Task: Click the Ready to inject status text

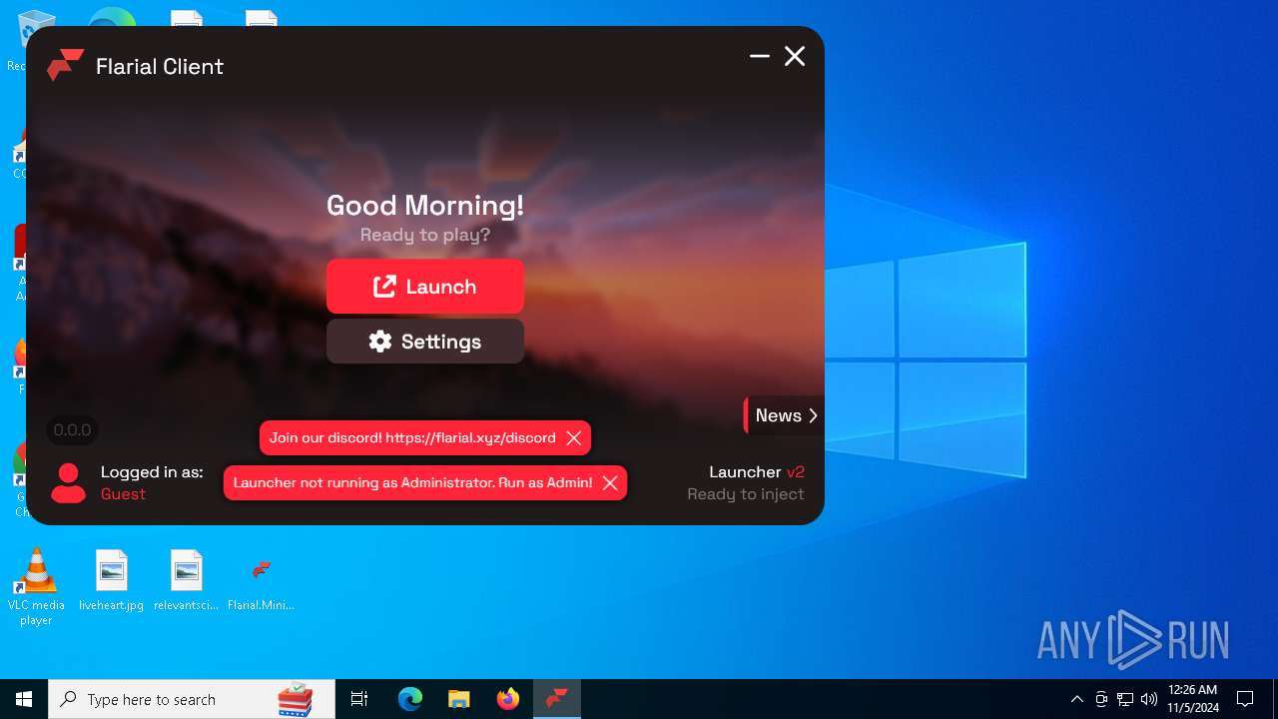Action: pos(746,494)
